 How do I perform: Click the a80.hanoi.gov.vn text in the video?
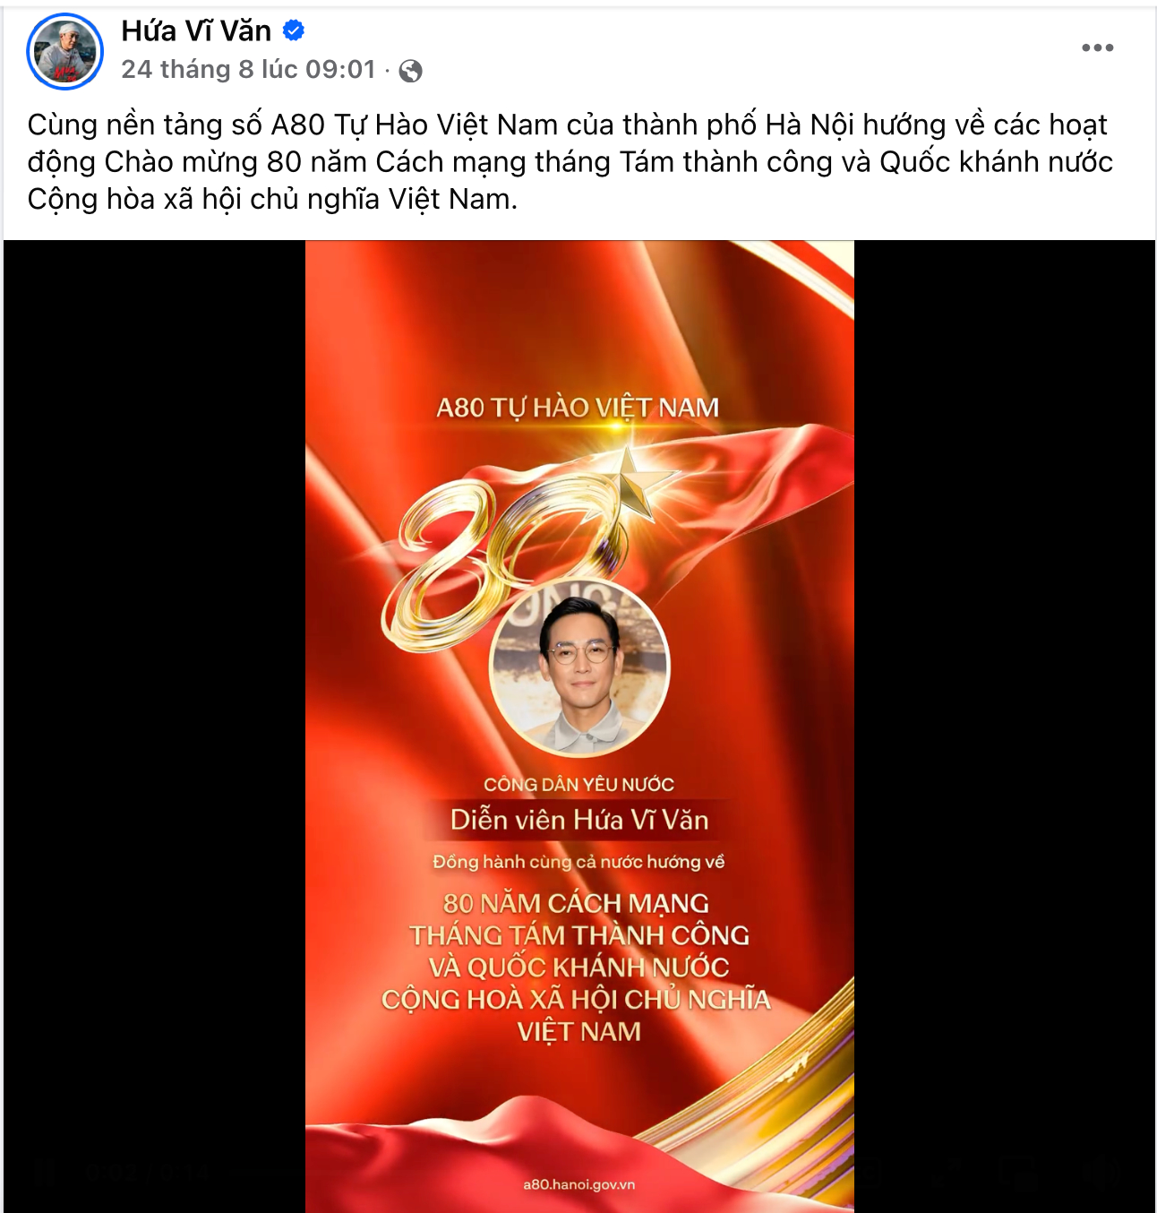click(x=579, y=1184)
